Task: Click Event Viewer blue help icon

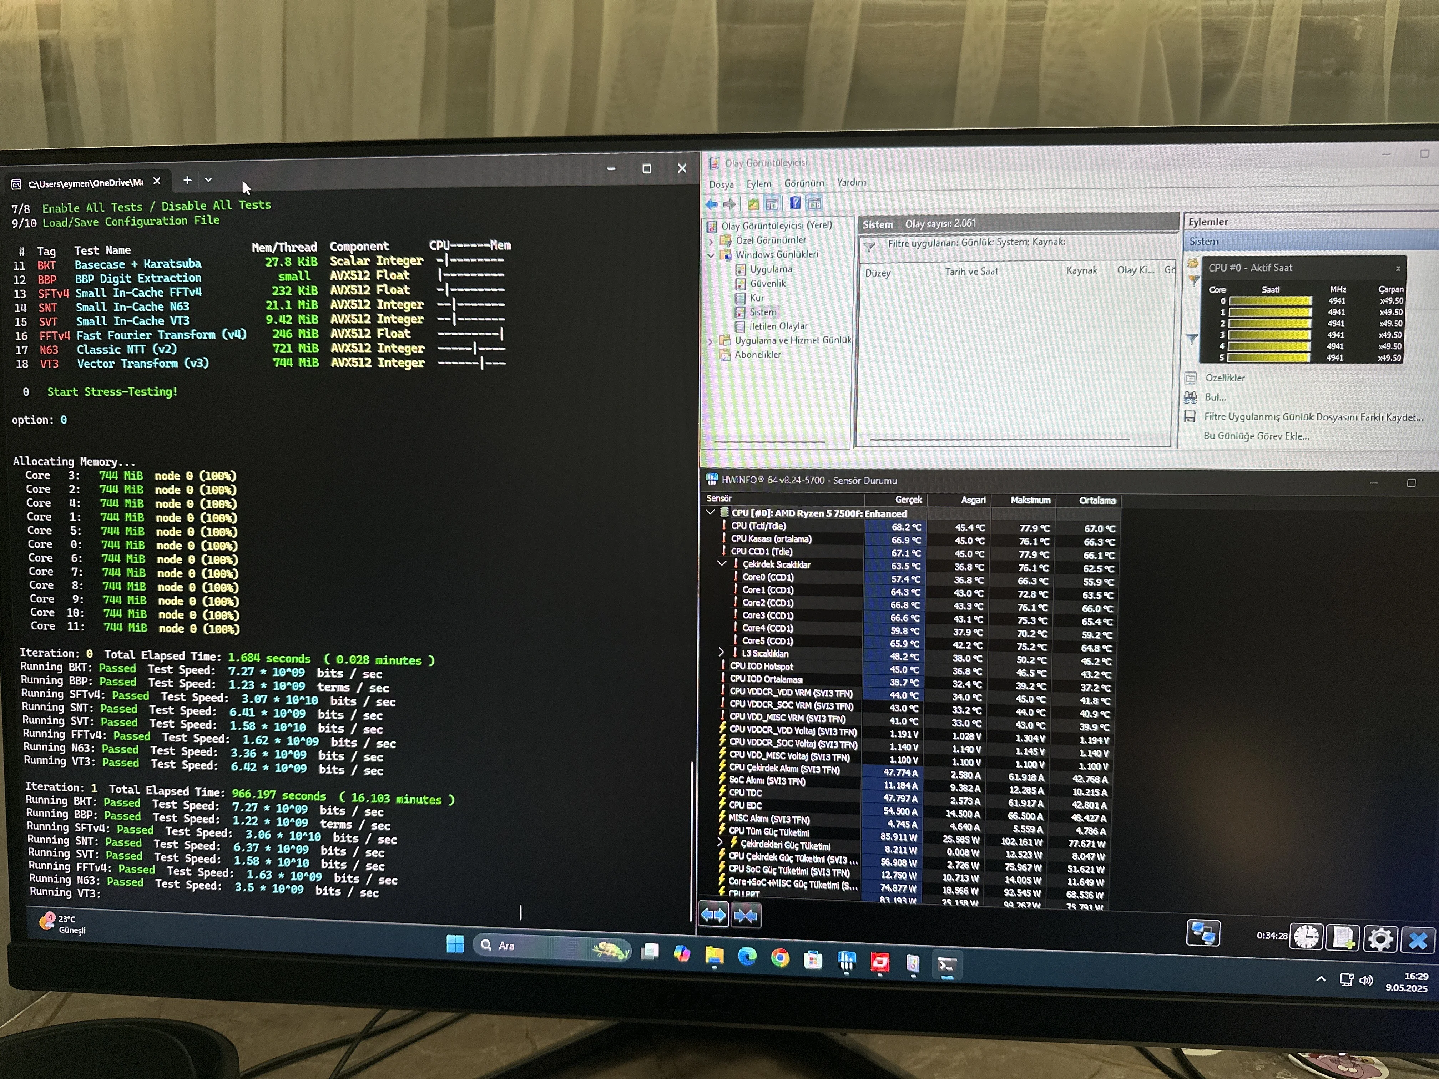Action: click(795, 204)
